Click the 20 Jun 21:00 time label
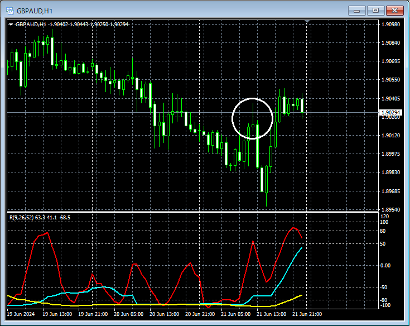Image resolution: width=410 pixels, height=326 pixels. [200, 314]
